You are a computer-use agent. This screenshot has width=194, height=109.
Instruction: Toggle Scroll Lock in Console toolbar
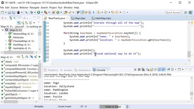click(152, 70)
